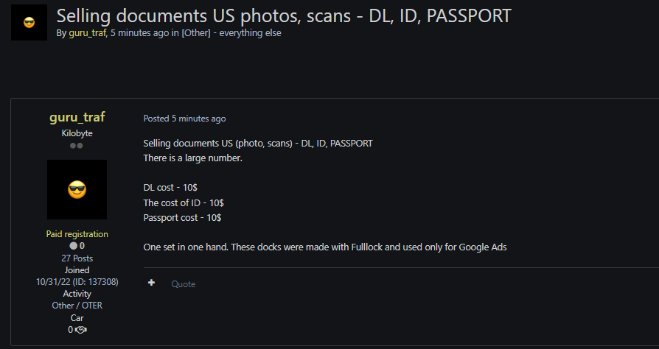The image size is (659, 349).
Task: Open guru_traf's large profile avatar image
Action: (77, 189)
